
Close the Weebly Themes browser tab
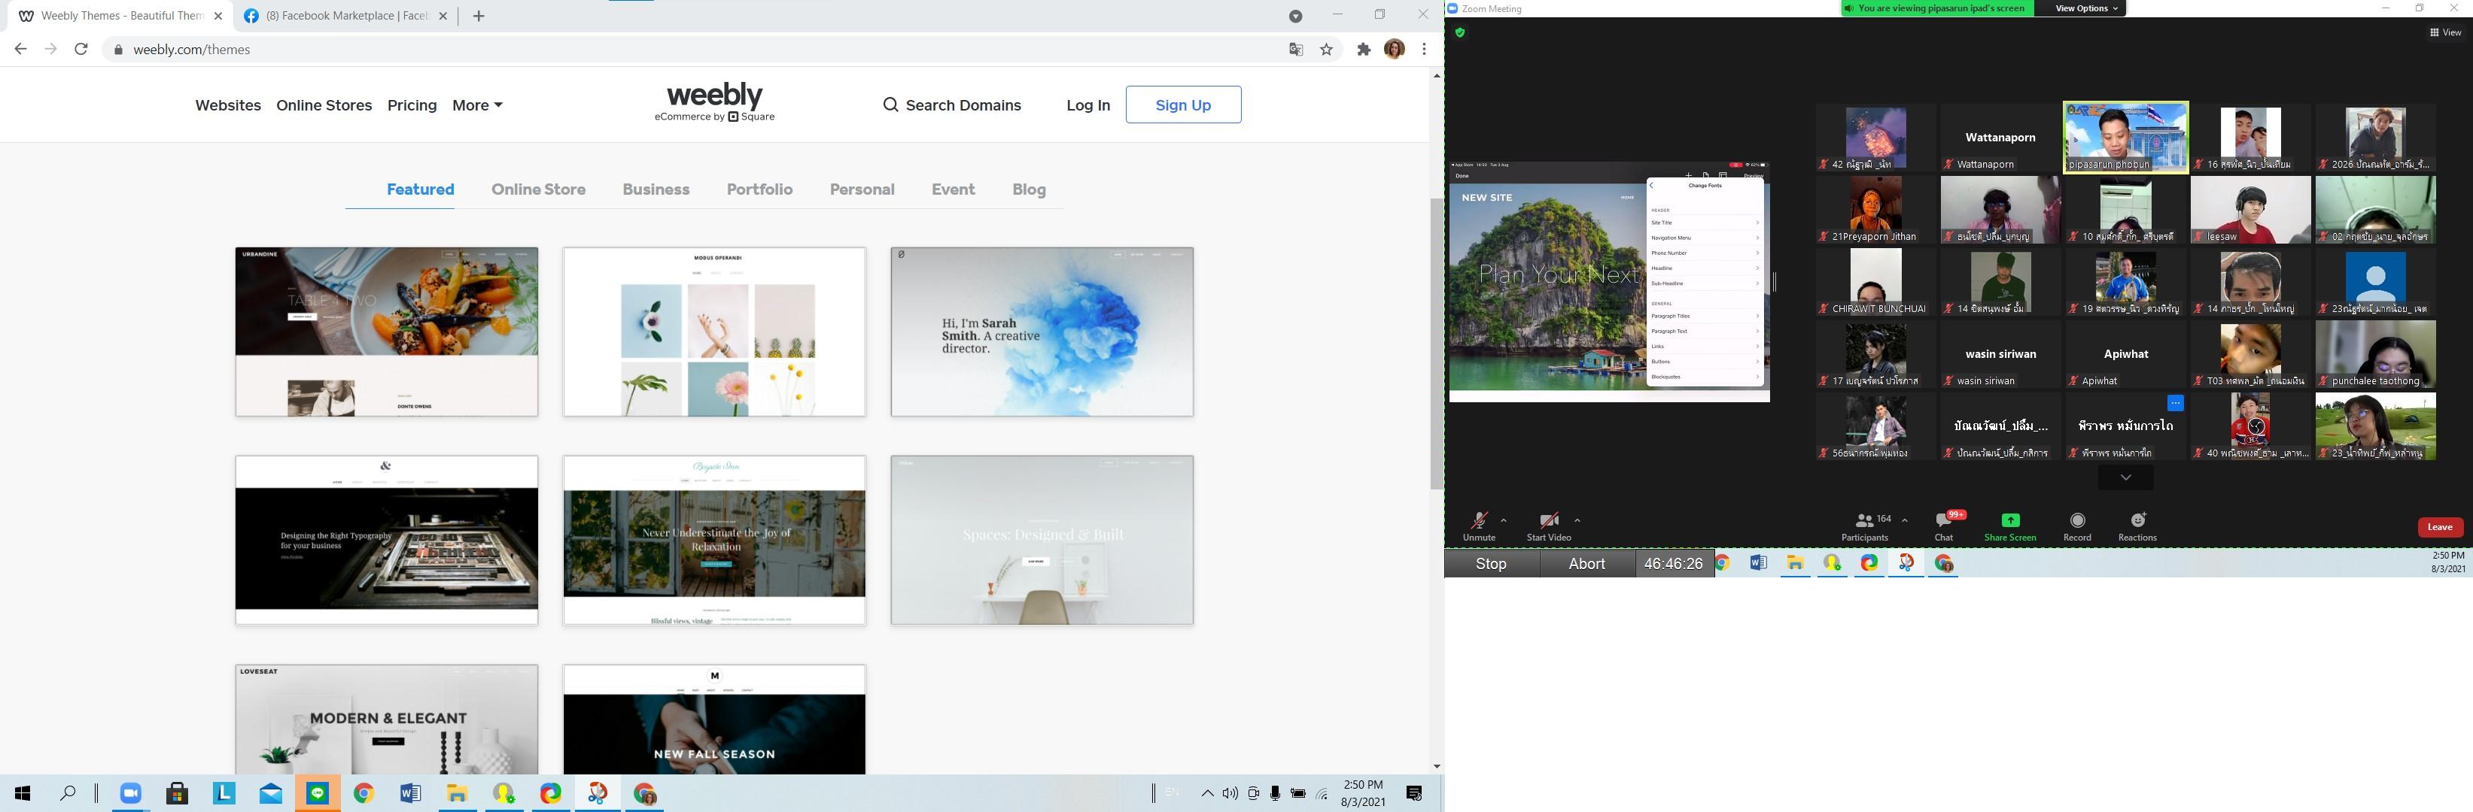[x=218, y=17]
